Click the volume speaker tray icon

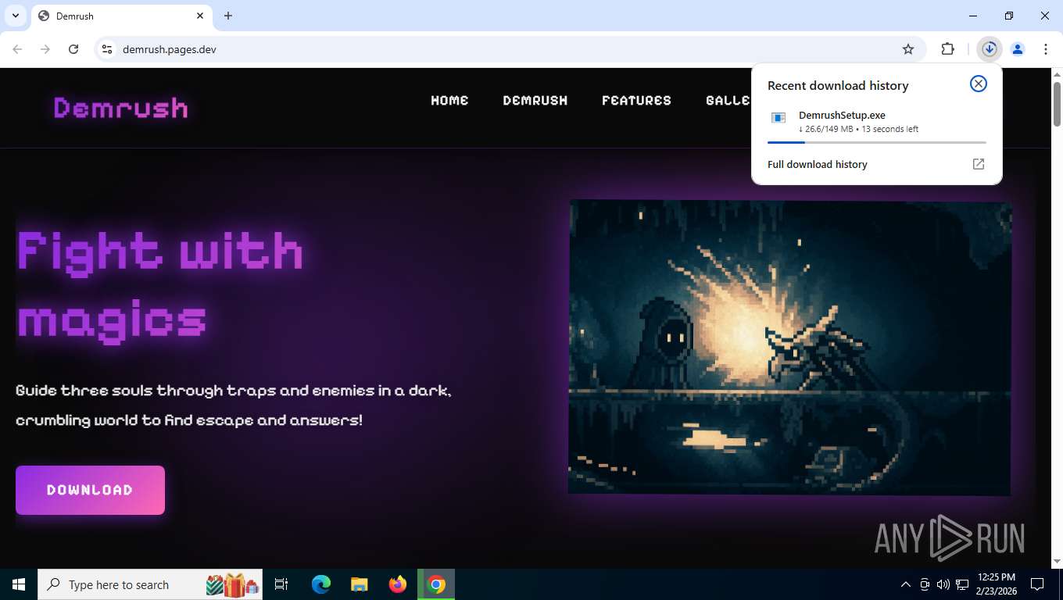point(943,584)
